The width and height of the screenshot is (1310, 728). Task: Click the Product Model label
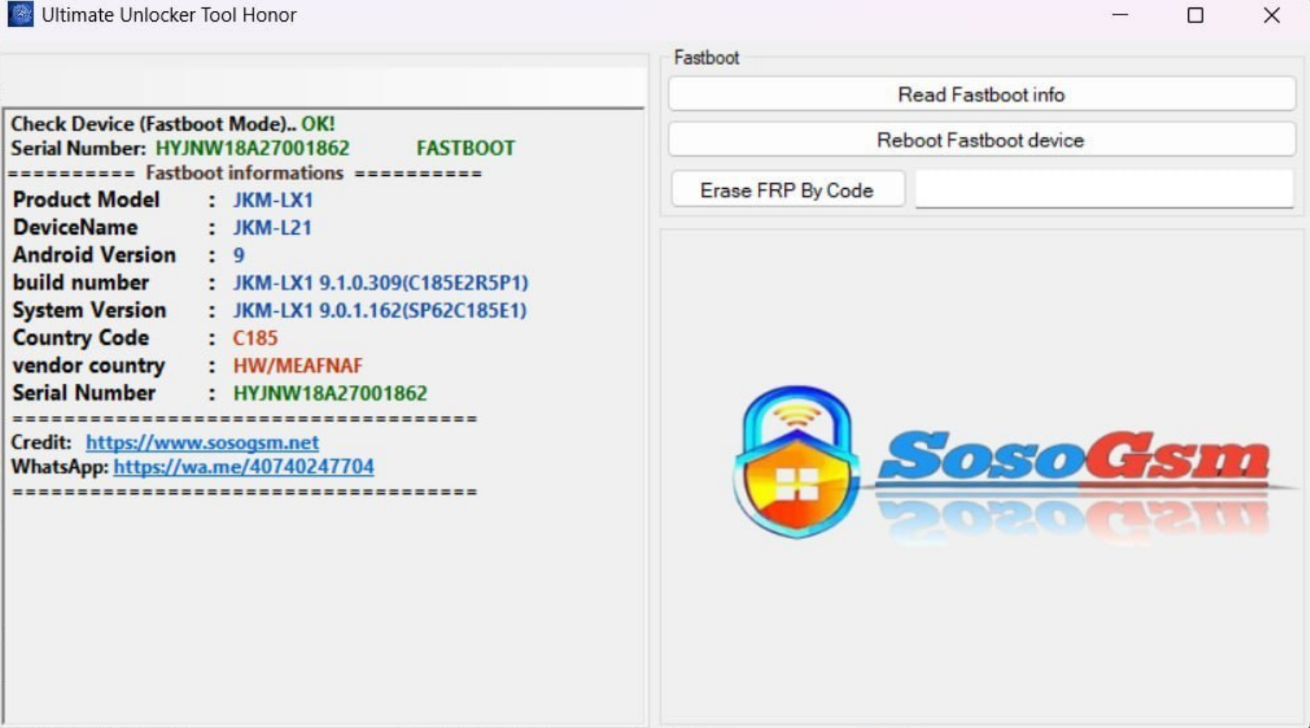86,200
